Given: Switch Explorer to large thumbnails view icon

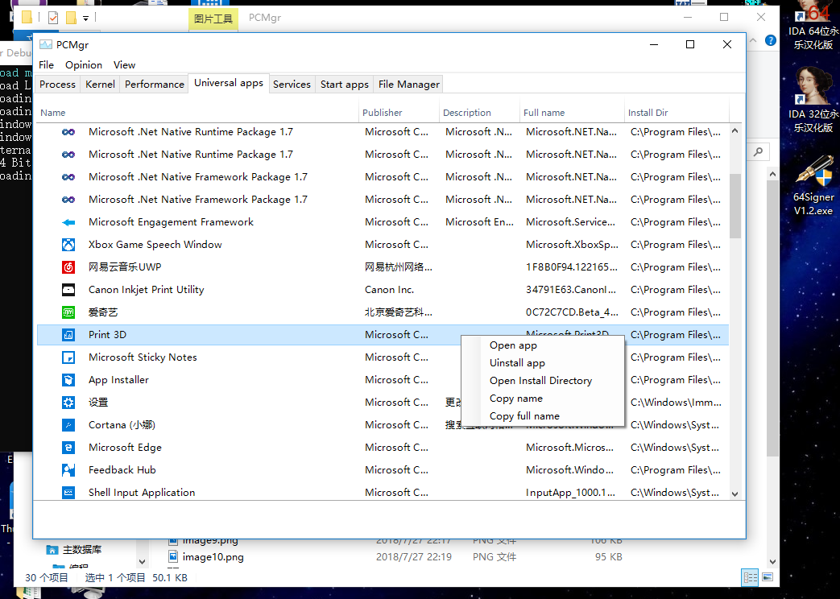Looking at the screenshot, I should pyautogui.click(x=768, y=577).
